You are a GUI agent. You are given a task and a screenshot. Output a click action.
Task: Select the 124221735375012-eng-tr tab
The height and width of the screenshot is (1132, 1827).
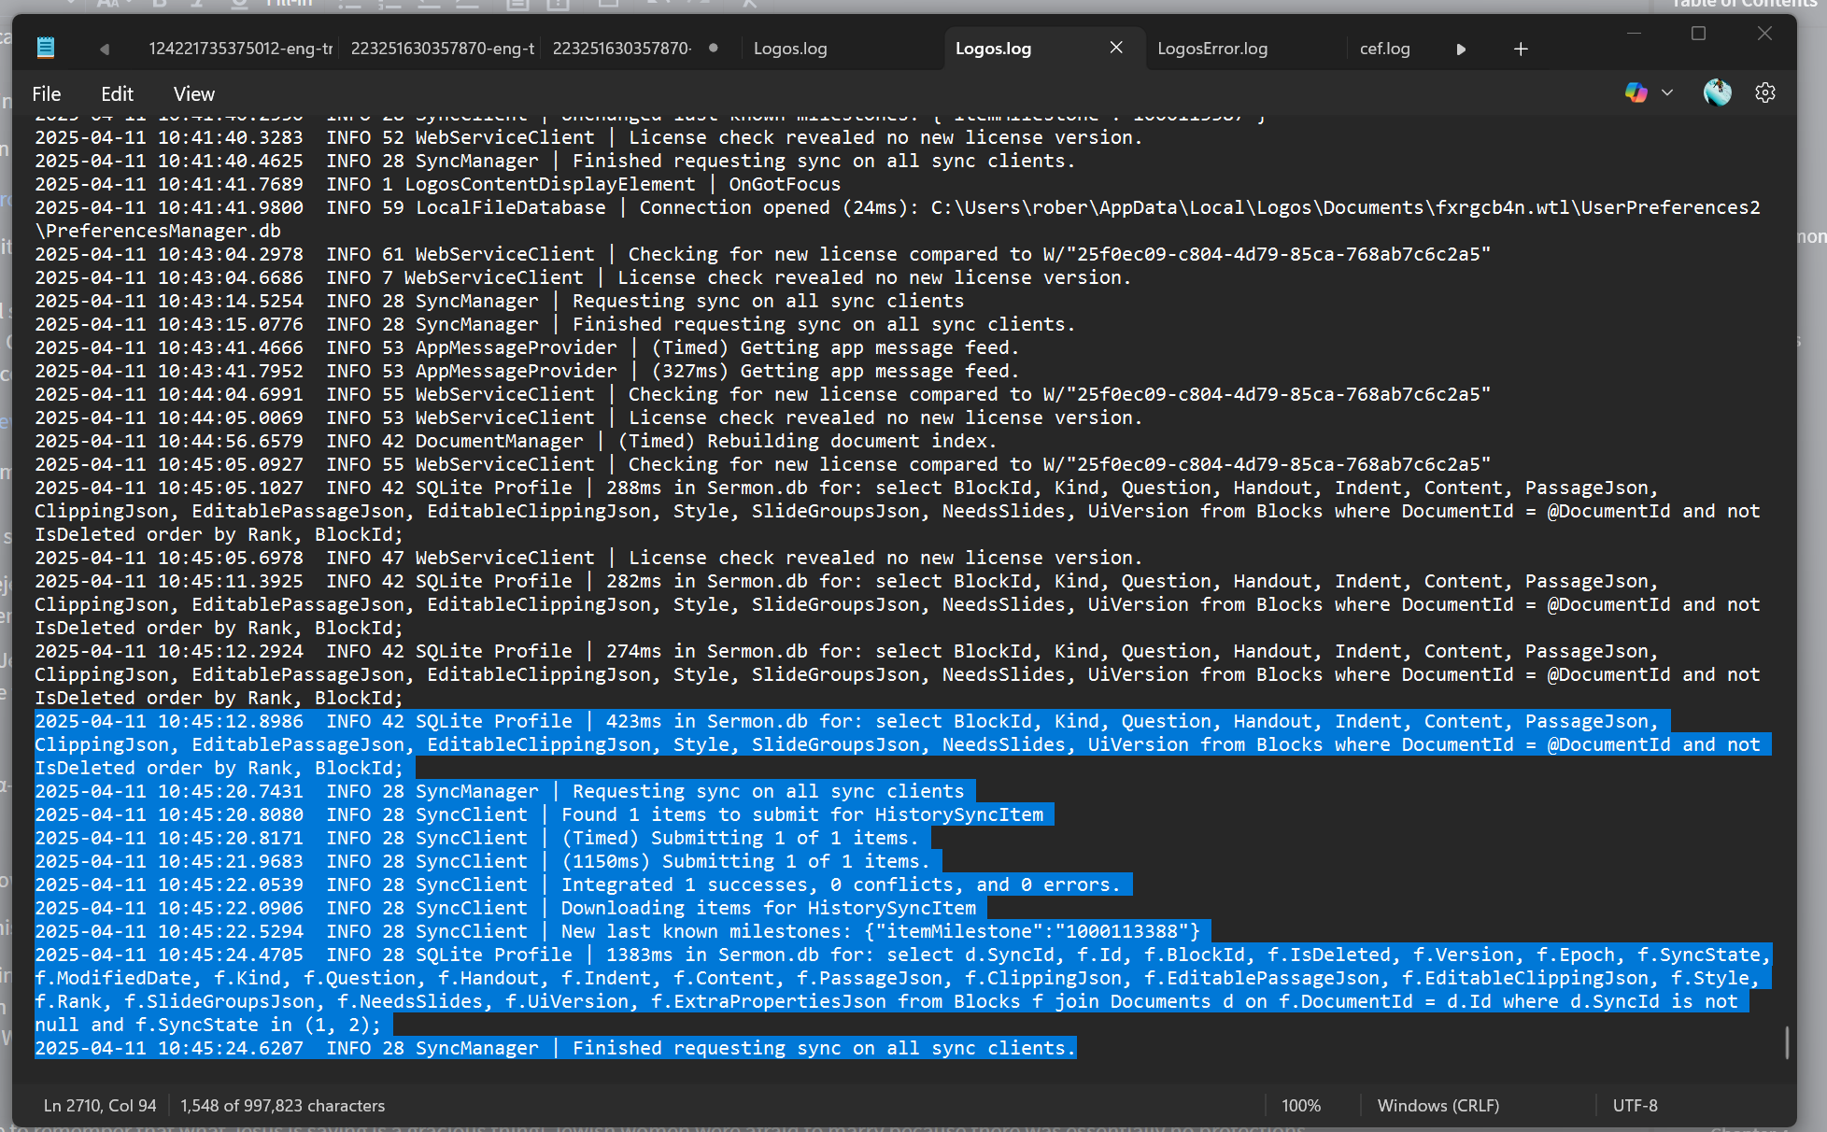(241, 49)
